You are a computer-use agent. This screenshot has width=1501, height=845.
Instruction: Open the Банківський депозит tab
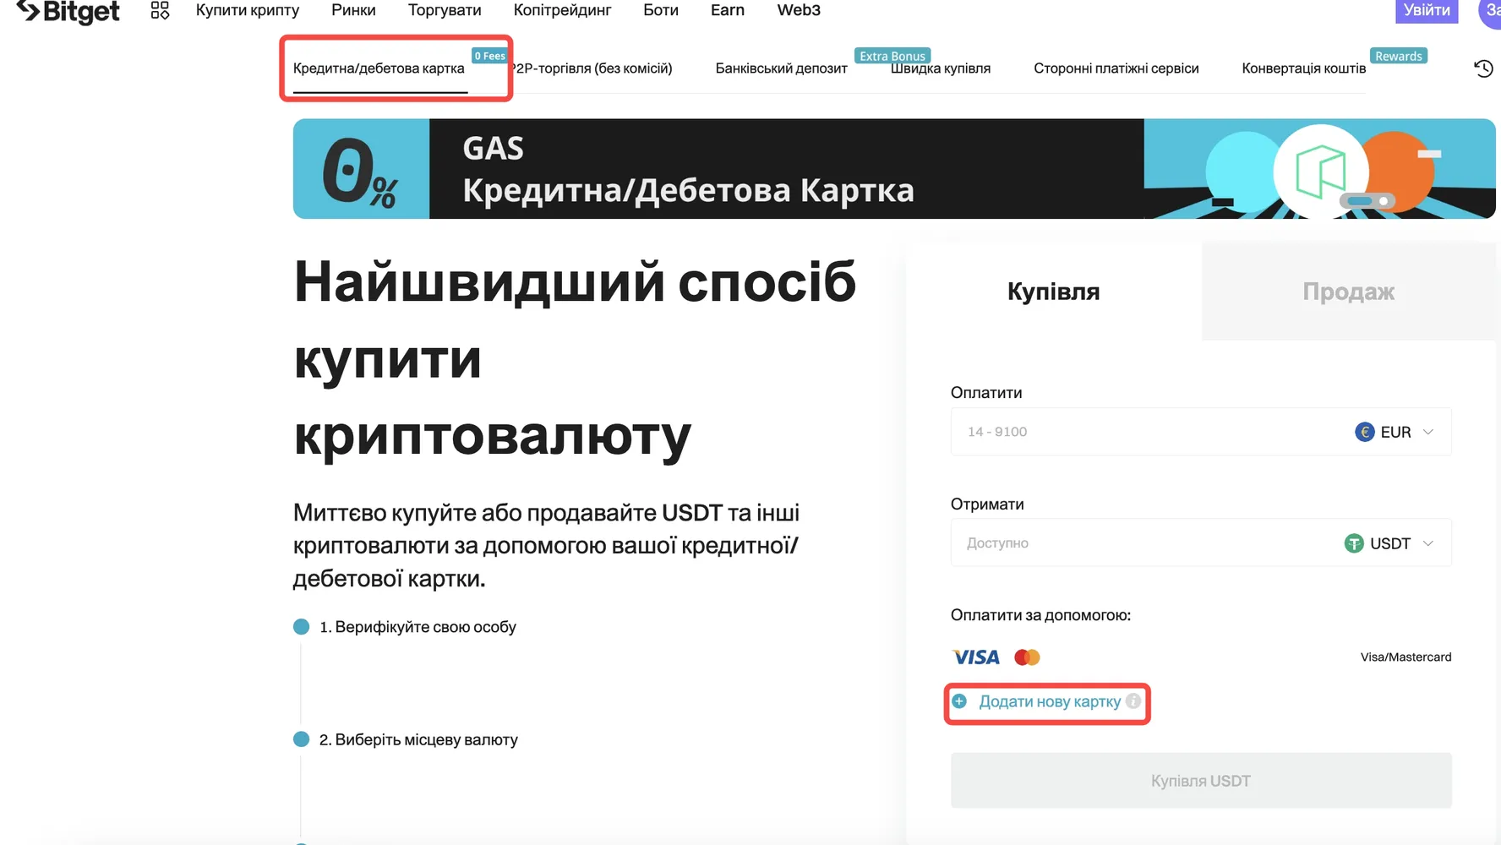[781, 68]
